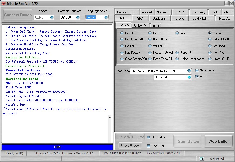Switch to the CDMA/LG/MI tab
This screenshot has width=235, height=162.
coord(201,18)
